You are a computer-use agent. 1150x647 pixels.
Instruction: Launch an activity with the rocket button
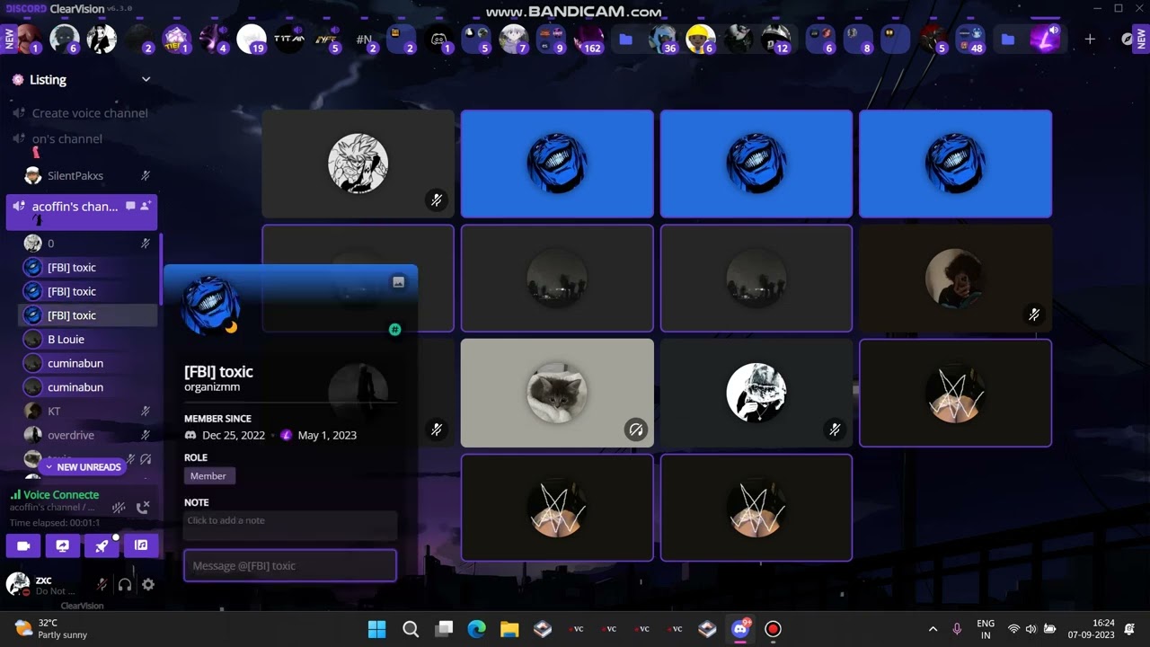[x=102, y=545]
